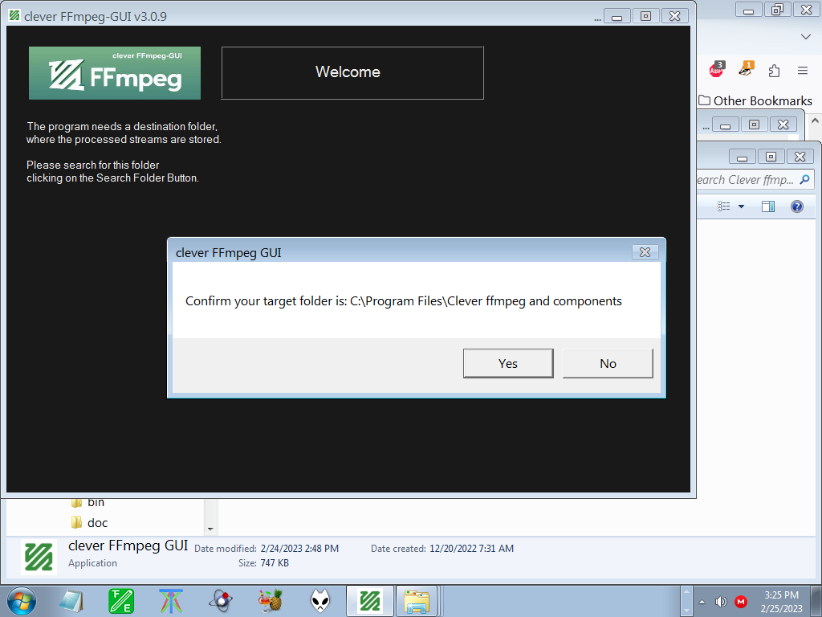Click the Explorer search magnifier icon

(804, 179)
